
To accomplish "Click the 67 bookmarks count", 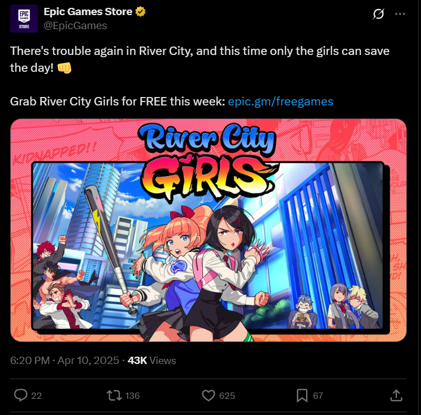I will coord(318,396).
